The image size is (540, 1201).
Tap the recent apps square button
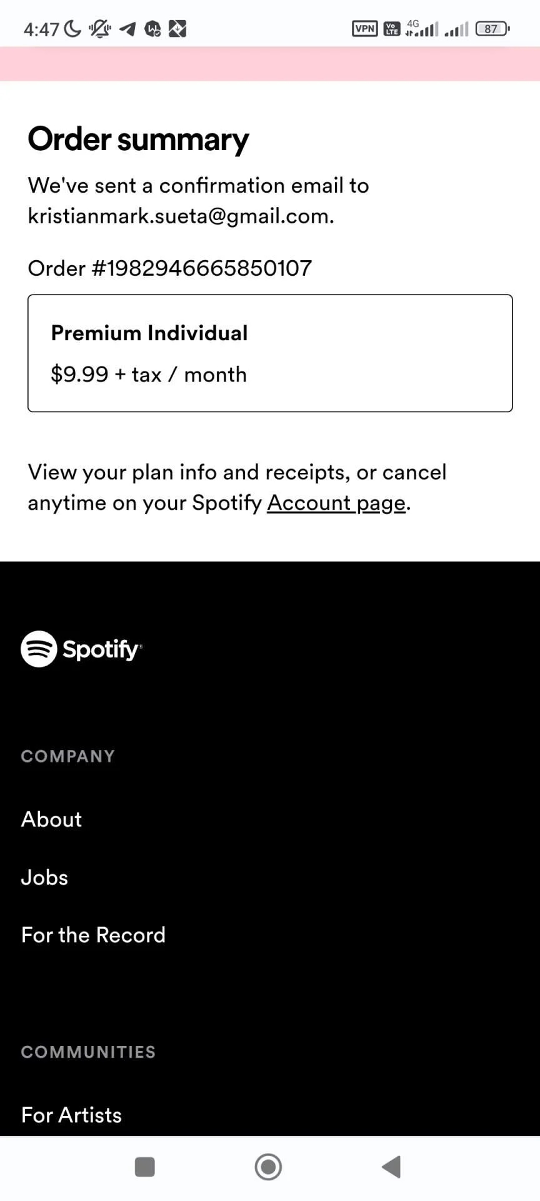(145, 1167)
